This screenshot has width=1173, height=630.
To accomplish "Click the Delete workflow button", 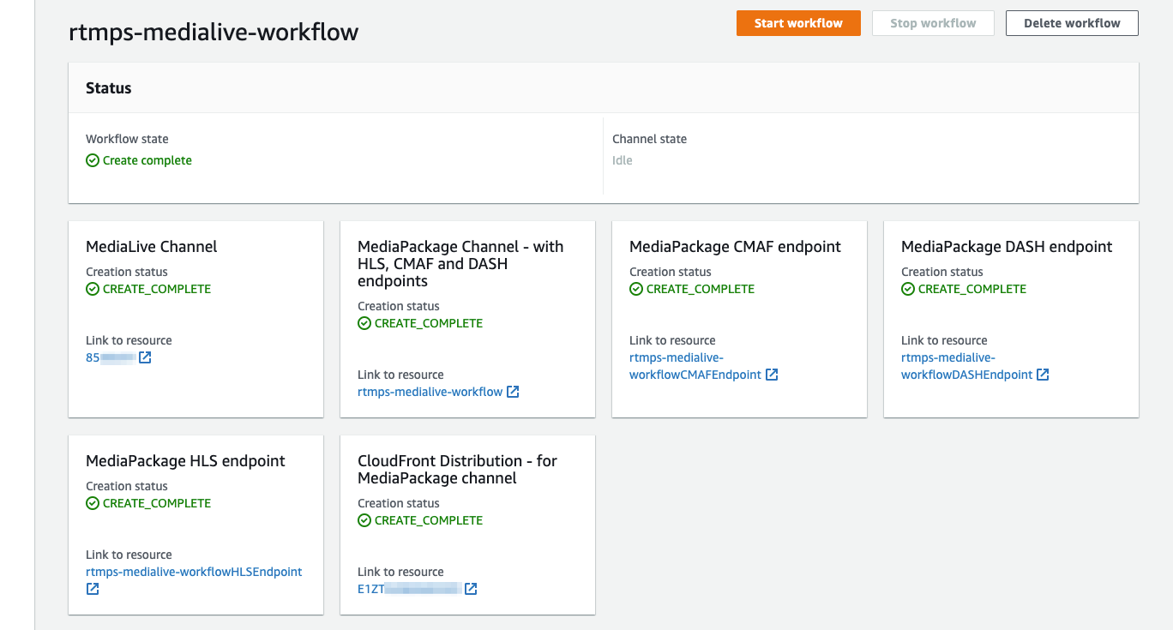I will tap(1072, 23).
